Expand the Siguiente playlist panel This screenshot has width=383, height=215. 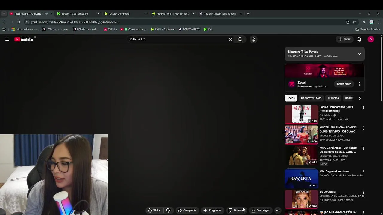click(359, 54)
